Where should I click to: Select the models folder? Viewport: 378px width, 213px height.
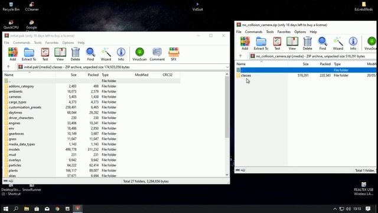coord(14,150)
